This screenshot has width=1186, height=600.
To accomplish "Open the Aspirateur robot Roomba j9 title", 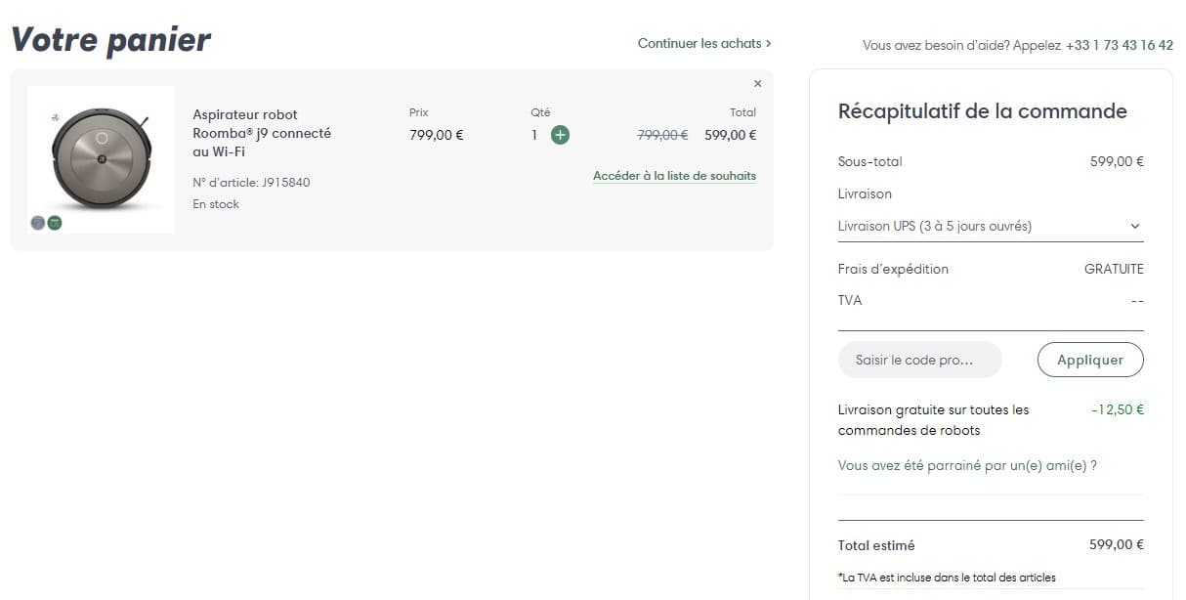I will tap(262, 133).
